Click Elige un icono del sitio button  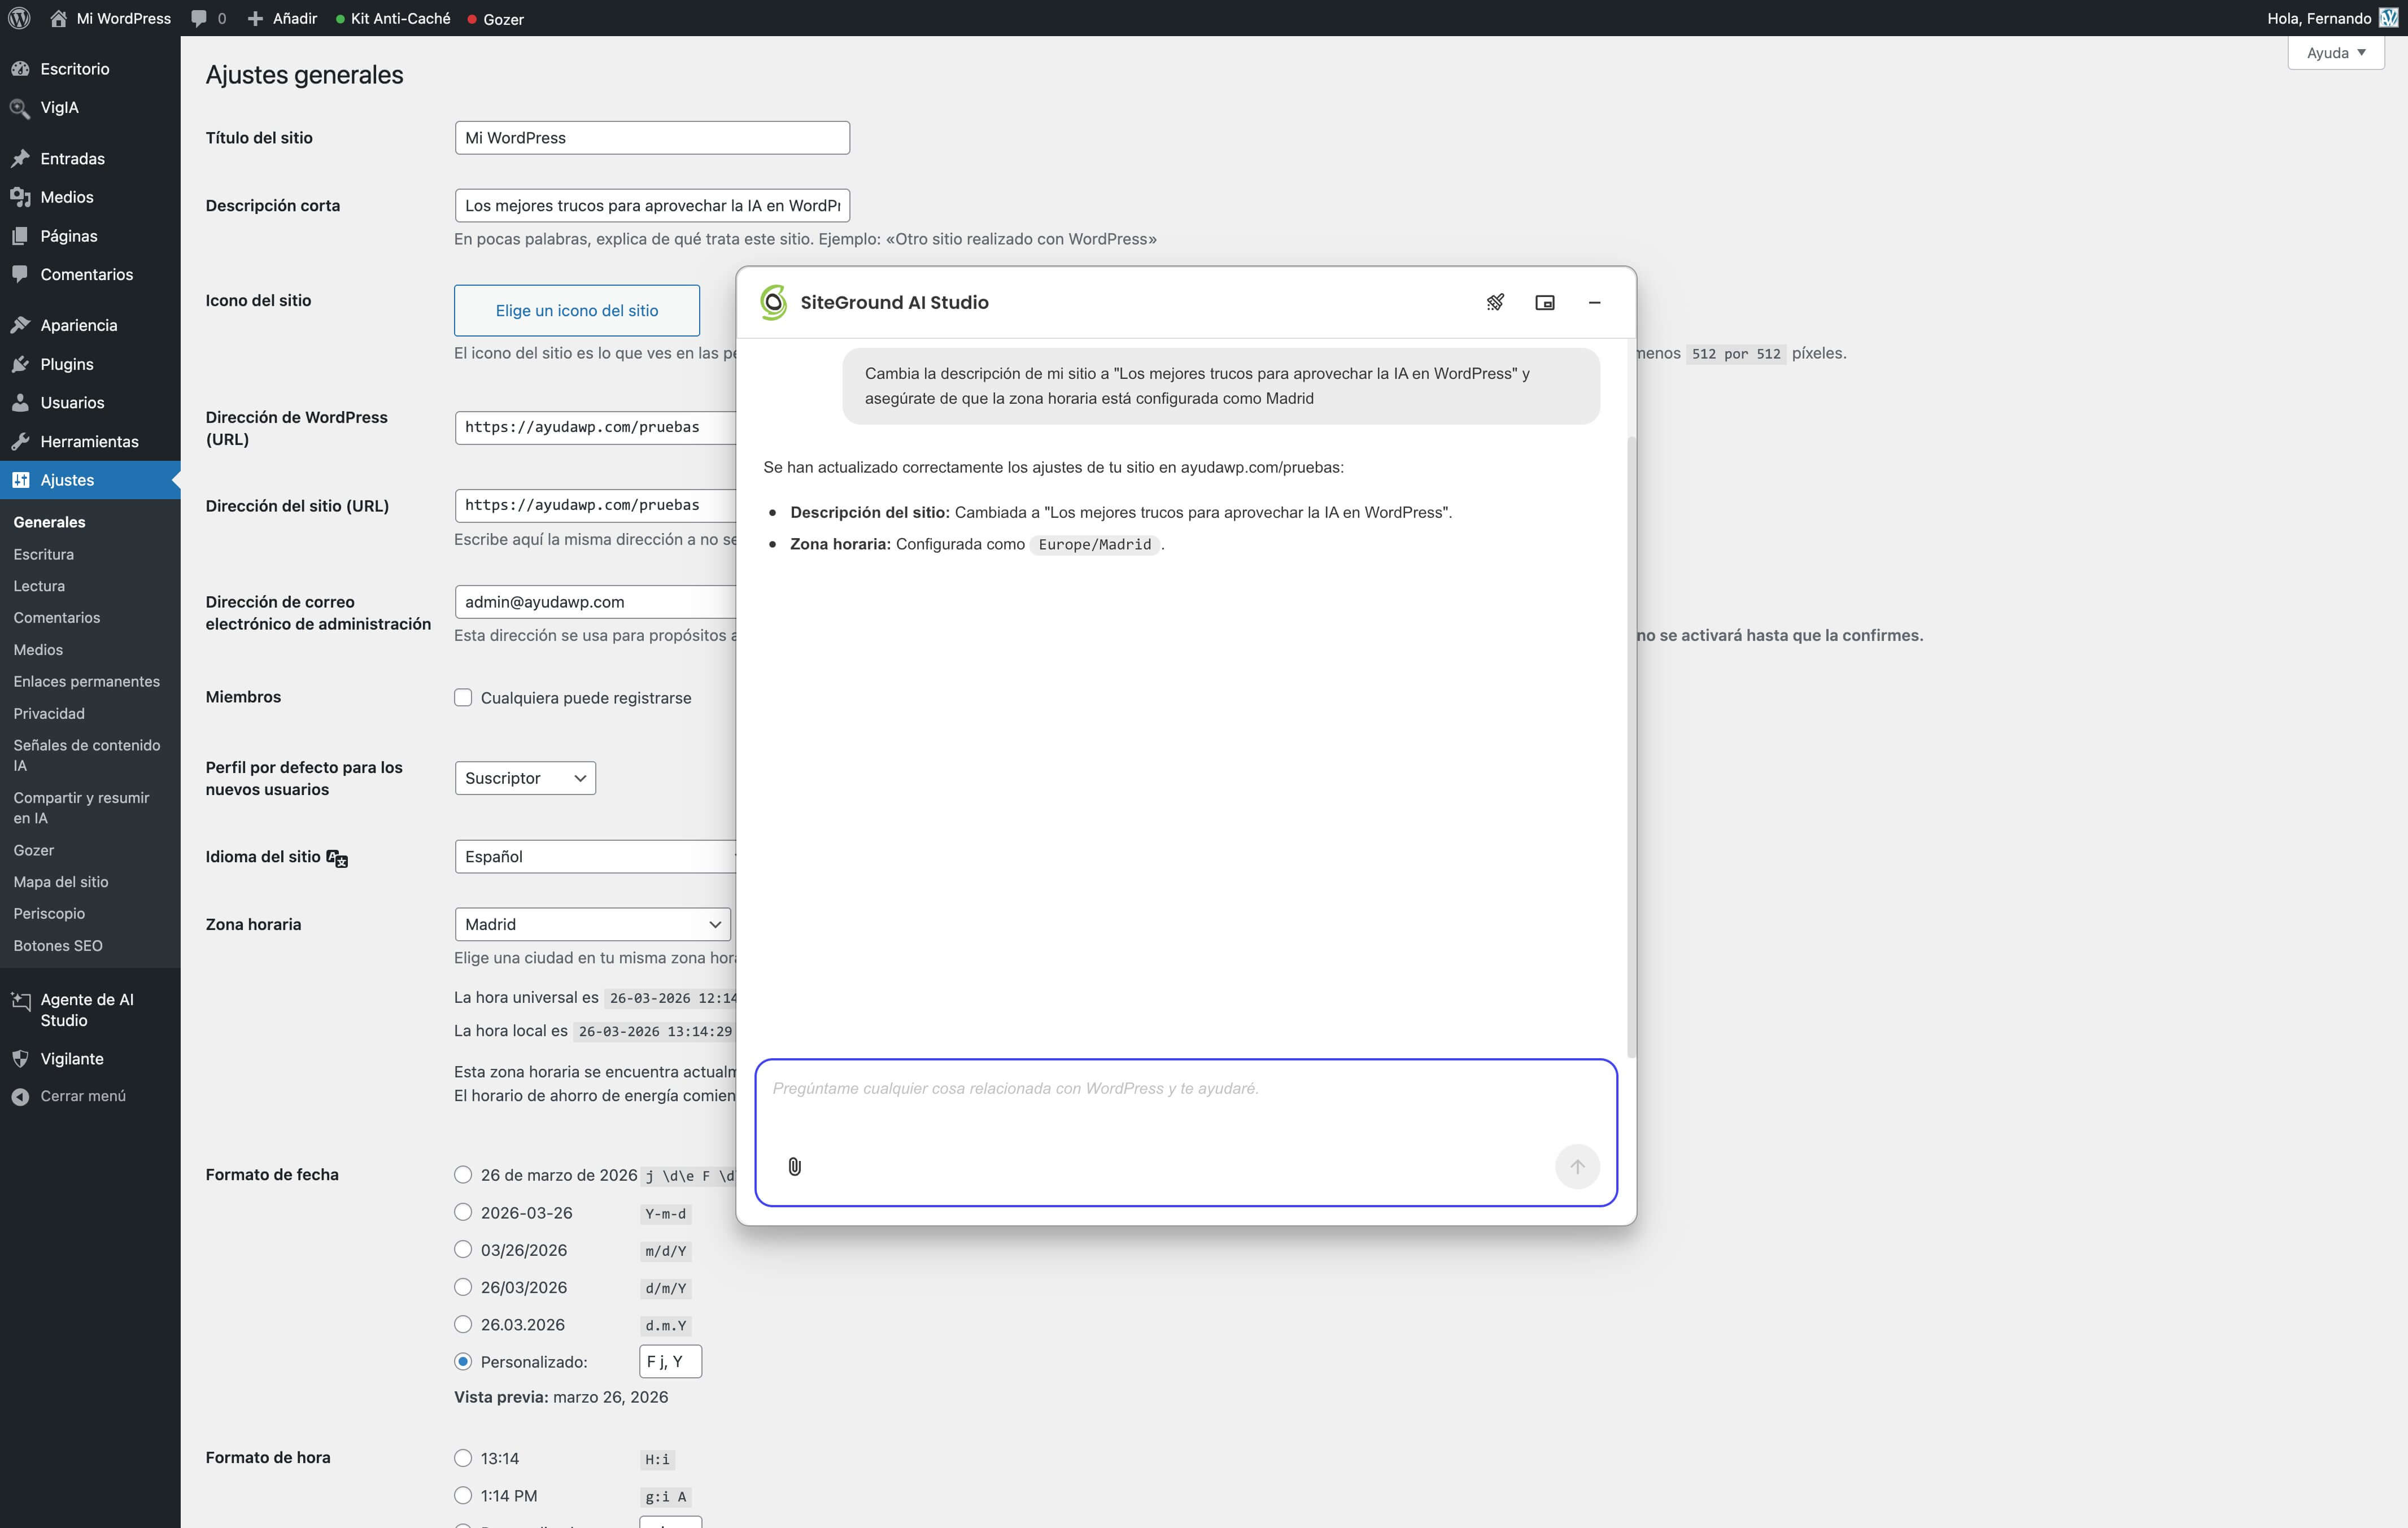pos(577,310)
